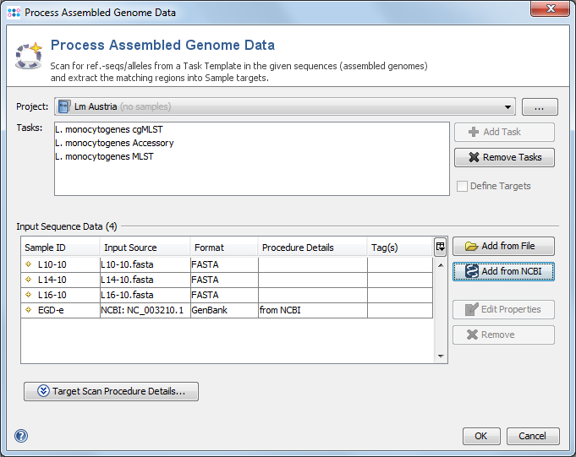The width and height of the screenshot is (576, 457).
Task: Confirm the dialog with OK
Action: [x=480, y=436]
